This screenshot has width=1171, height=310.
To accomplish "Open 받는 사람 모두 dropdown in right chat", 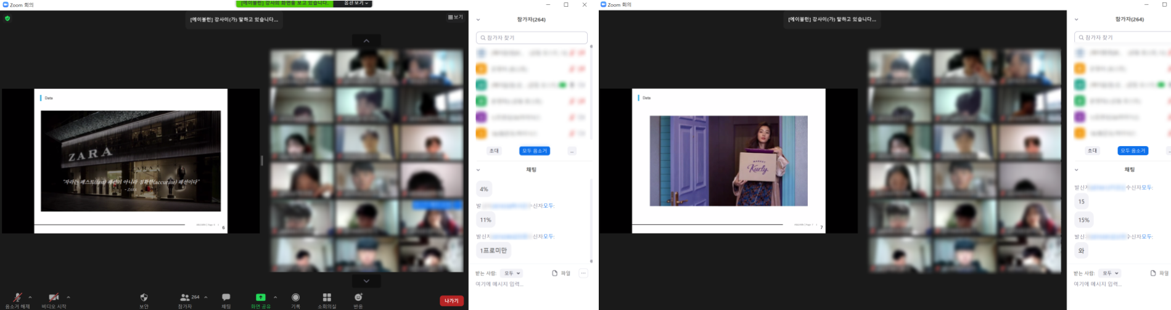I will [x=1110, y=273].
